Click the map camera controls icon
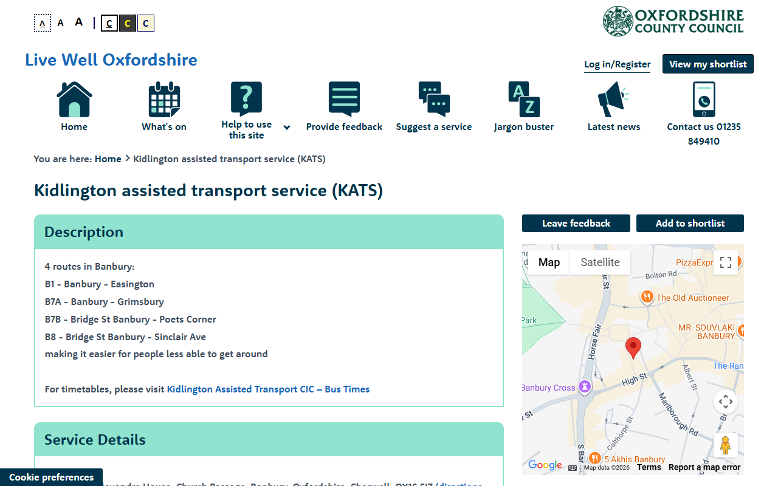 tap(725, 402)
